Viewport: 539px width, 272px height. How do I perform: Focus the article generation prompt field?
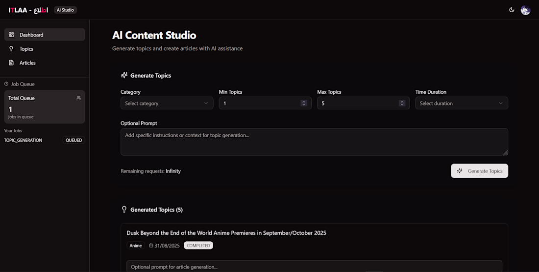pyautogui.click(x=314, y=267)
